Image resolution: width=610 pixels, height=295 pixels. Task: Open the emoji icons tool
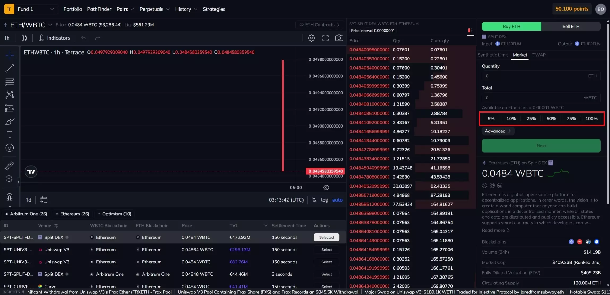(10, 148)
